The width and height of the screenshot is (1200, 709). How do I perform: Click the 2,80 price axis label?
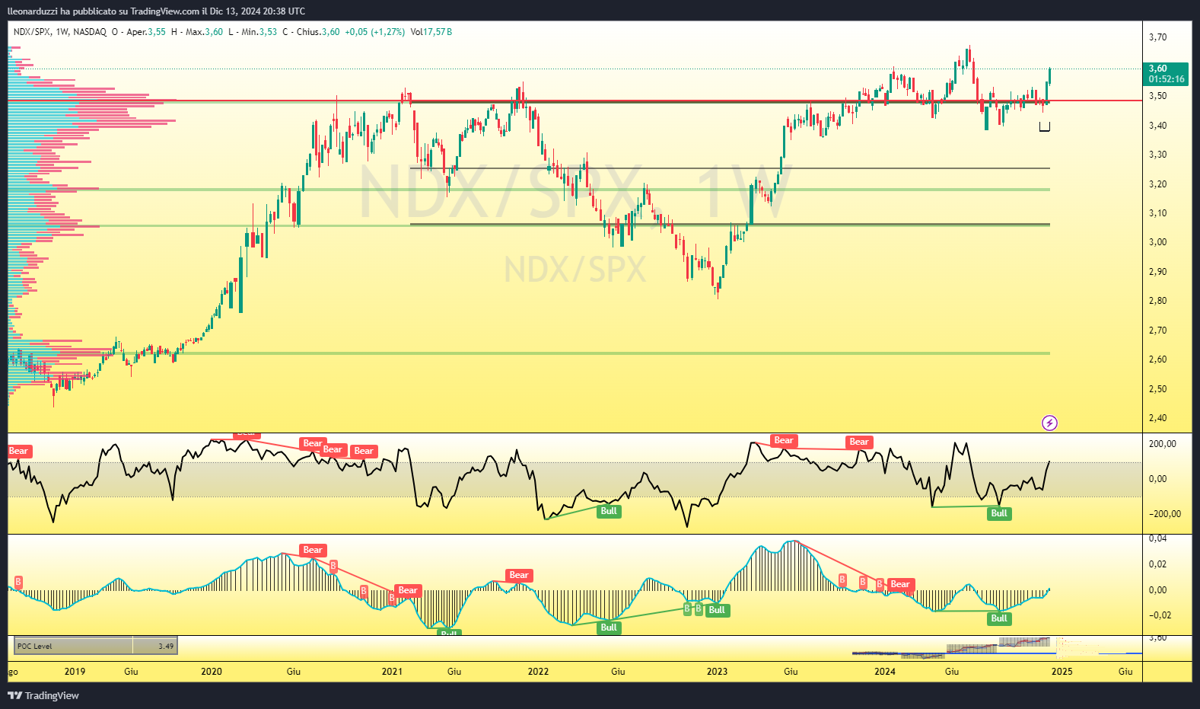click(1157, 301)
